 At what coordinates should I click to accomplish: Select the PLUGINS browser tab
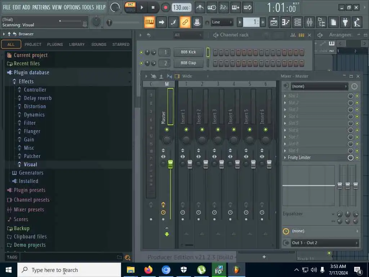click(55, 44)
